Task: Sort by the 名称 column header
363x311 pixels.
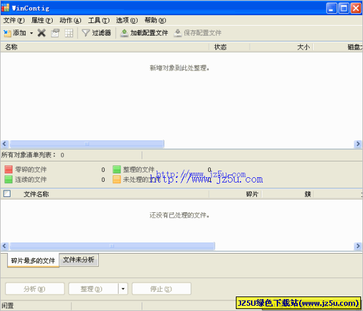Action: 105,47
